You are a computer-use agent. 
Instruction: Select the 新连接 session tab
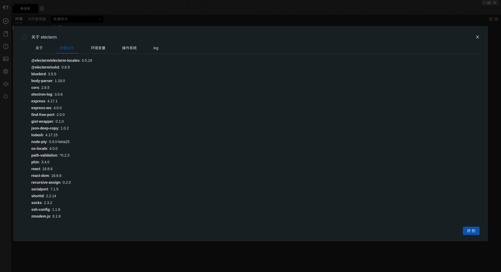point(25,9)
